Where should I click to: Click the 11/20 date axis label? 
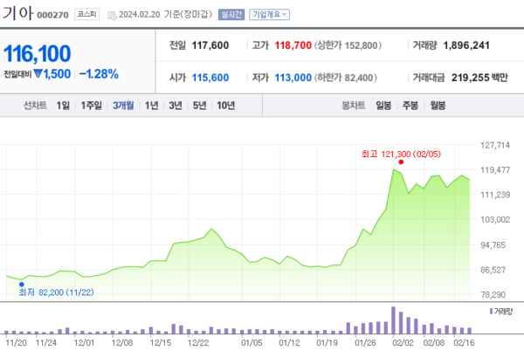(x=16, y=343)
